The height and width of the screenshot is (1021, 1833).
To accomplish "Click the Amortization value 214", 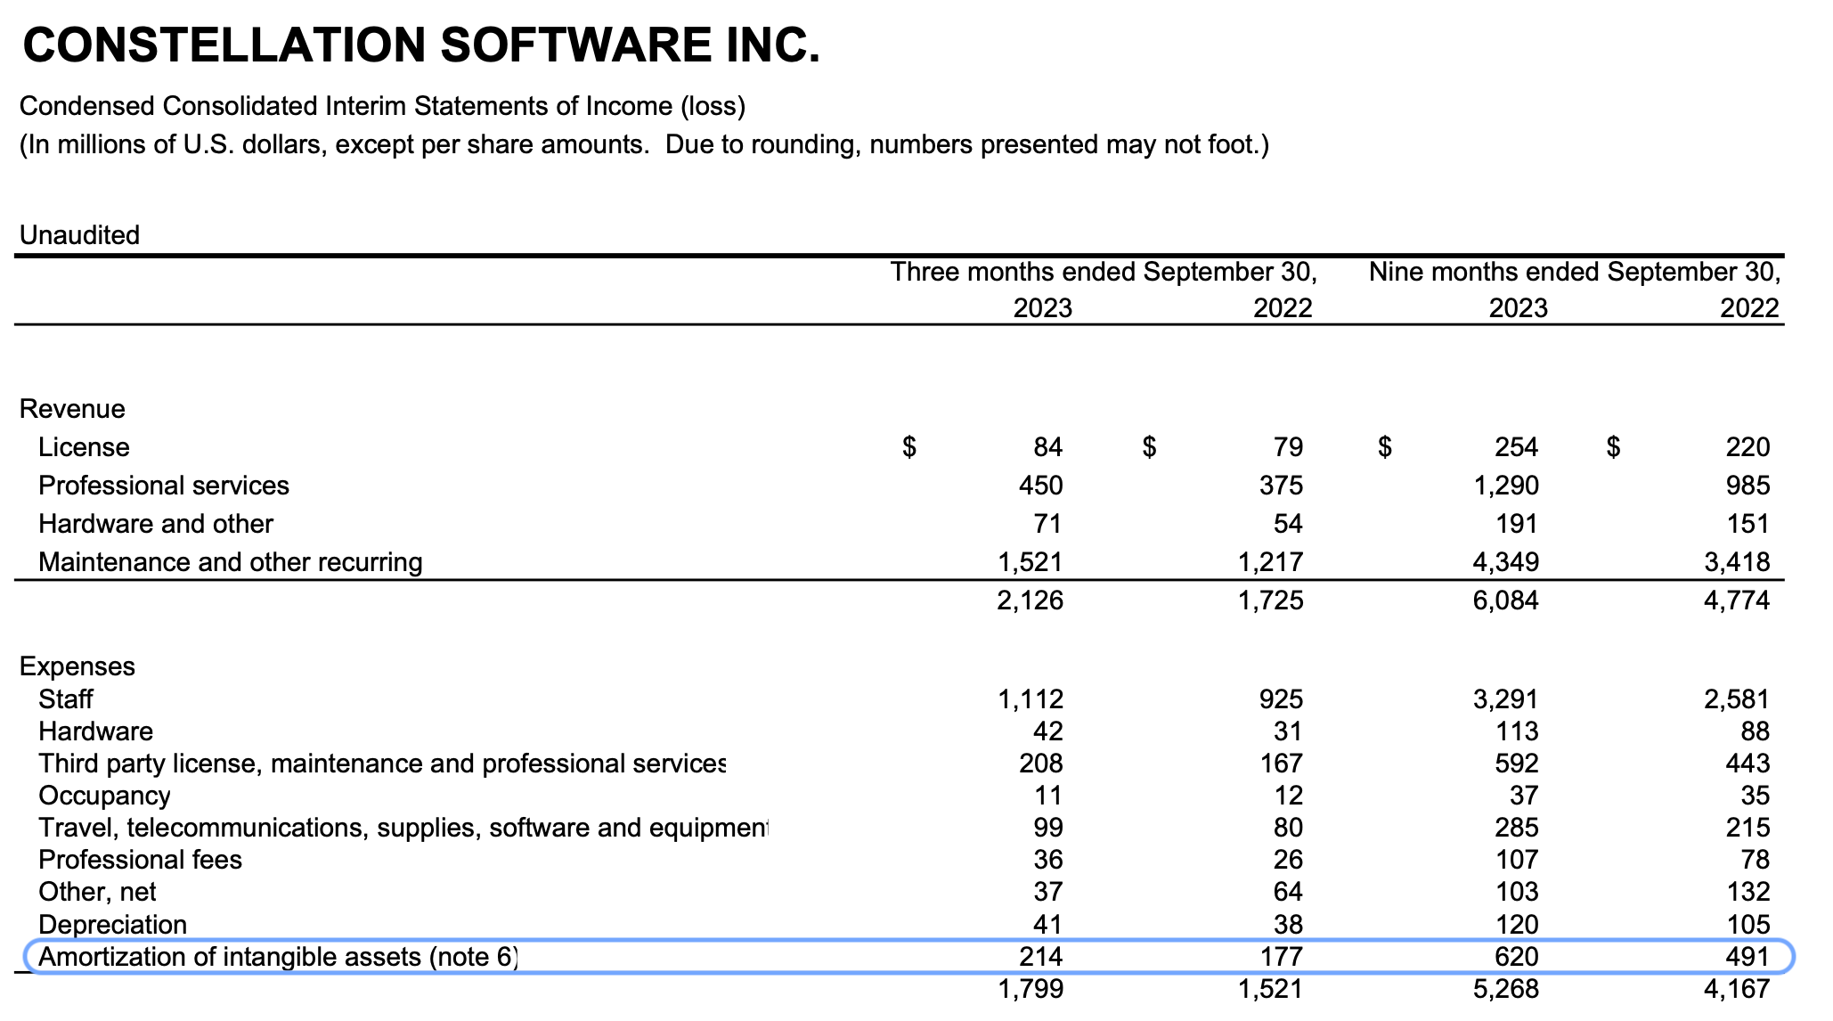I will tap(1041, 957).
